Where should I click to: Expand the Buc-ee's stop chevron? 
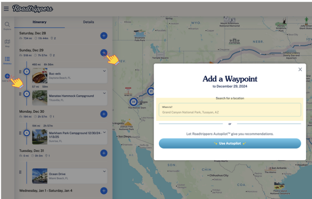click(x=104, y=71)
